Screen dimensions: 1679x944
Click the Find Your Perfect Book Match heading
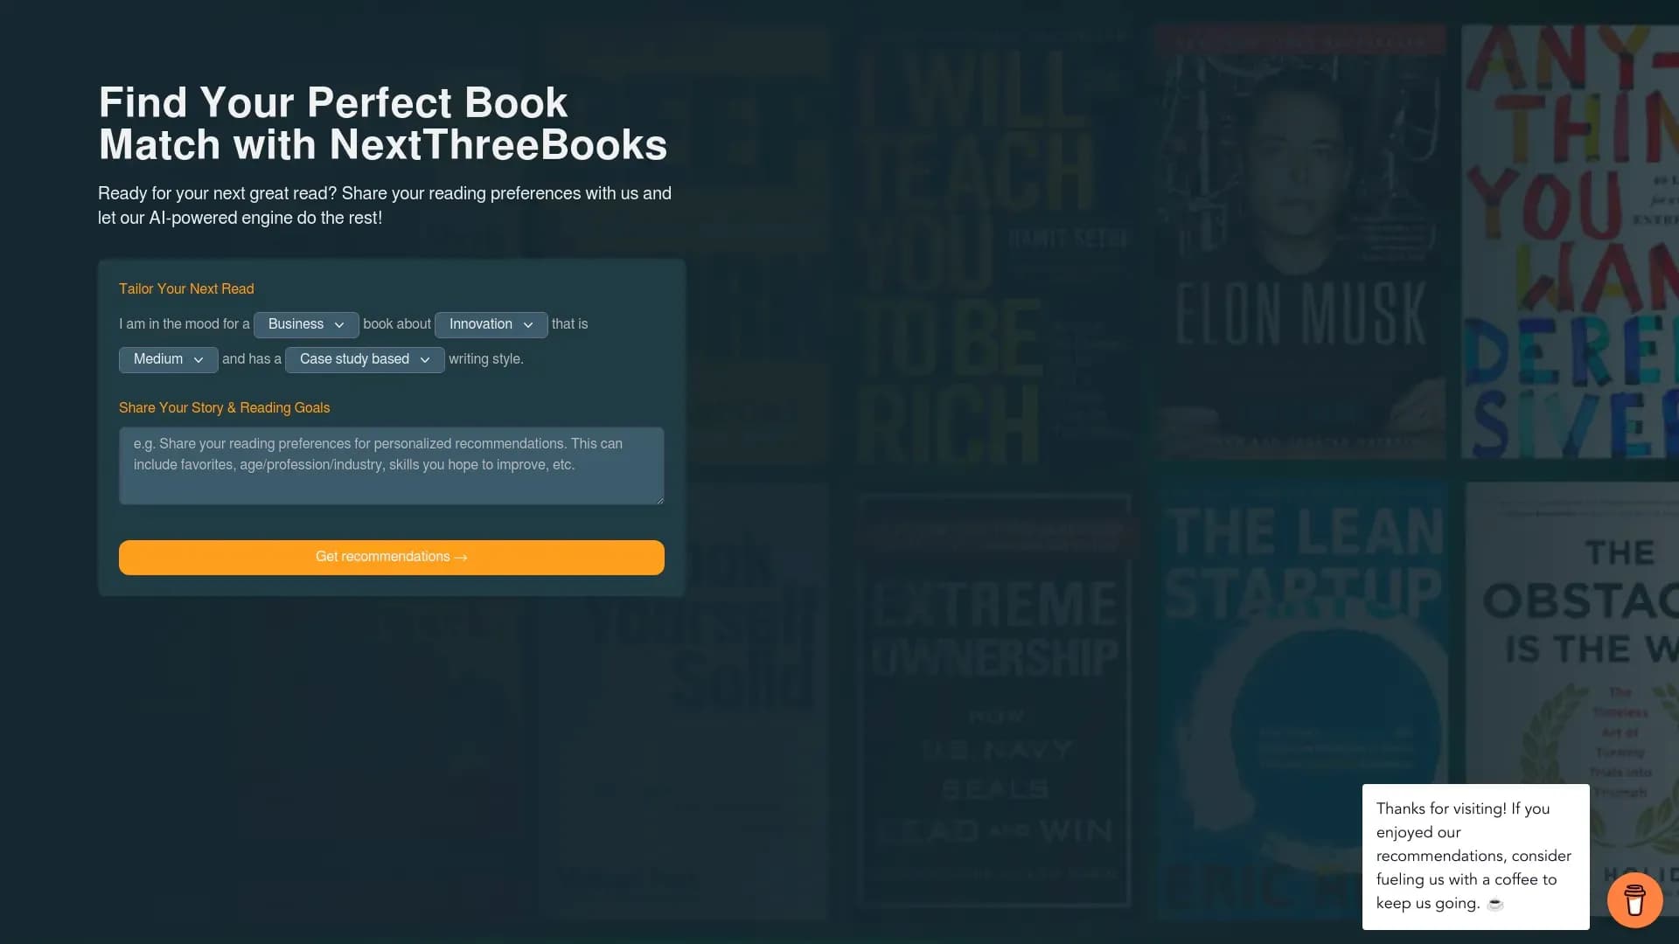click(383, 123)
